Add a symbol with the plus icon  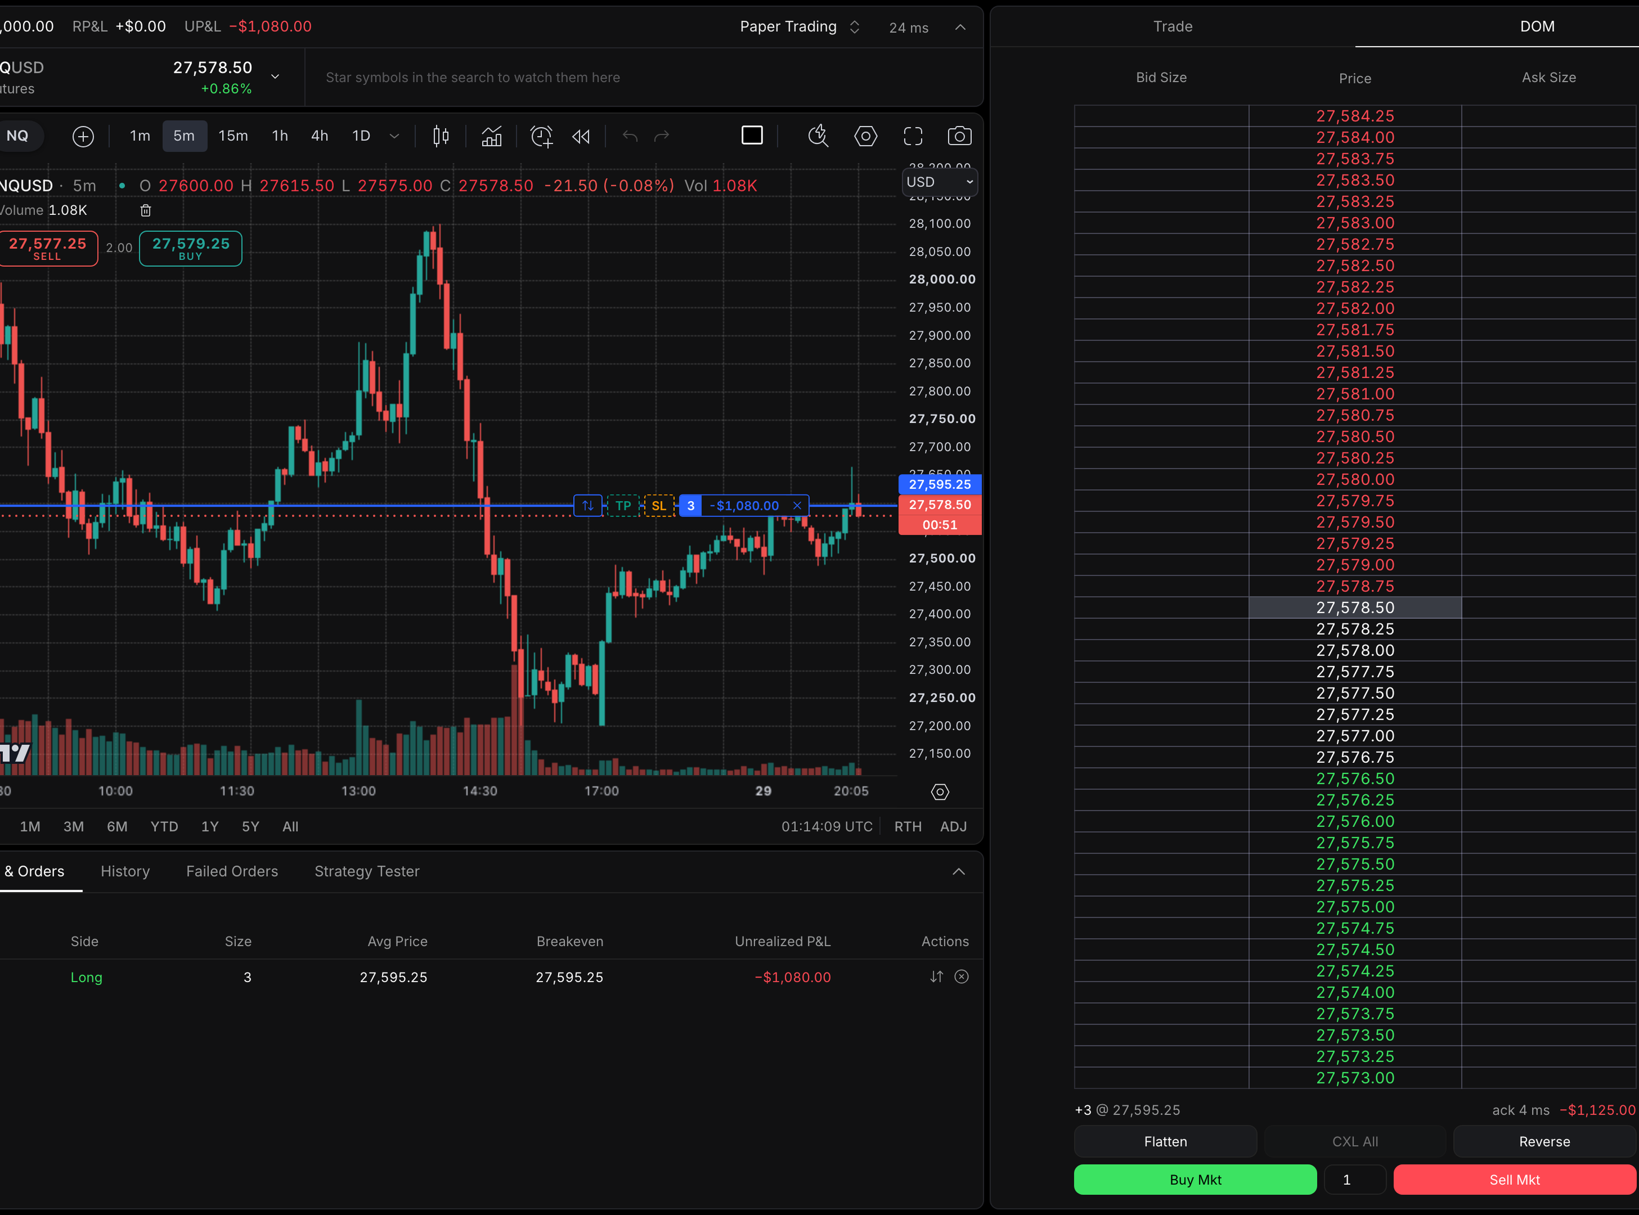tap(83, 136)
